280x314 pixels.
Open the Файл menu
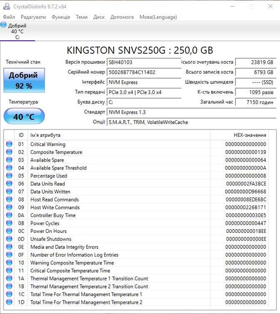(x=9, y=17)
